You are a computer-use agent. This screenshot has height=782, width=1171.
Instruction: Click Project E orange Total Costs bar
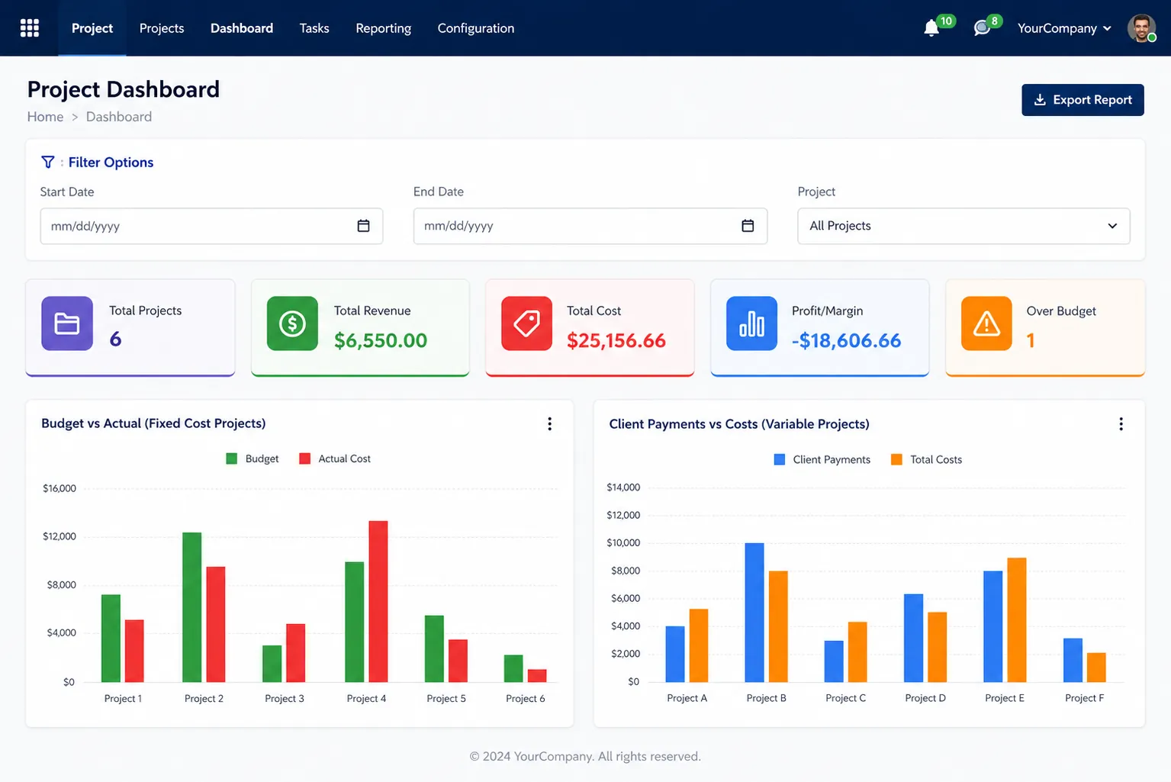click(1017, 619)
